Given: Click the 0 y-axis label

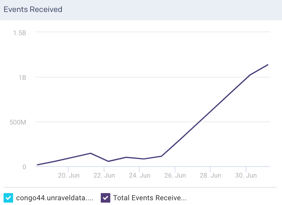Looking at the screenshot, I should 24,167.
